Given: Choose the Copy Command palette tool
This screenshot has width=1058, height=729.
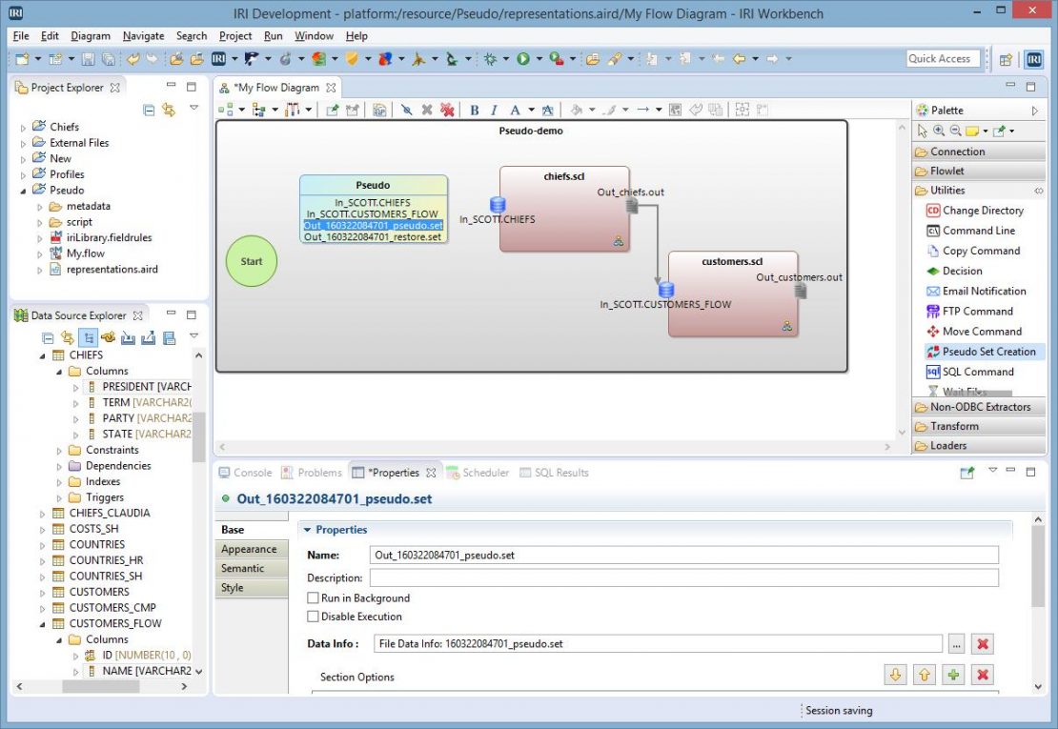Looking at the screenshot, I should pos(973,251).
